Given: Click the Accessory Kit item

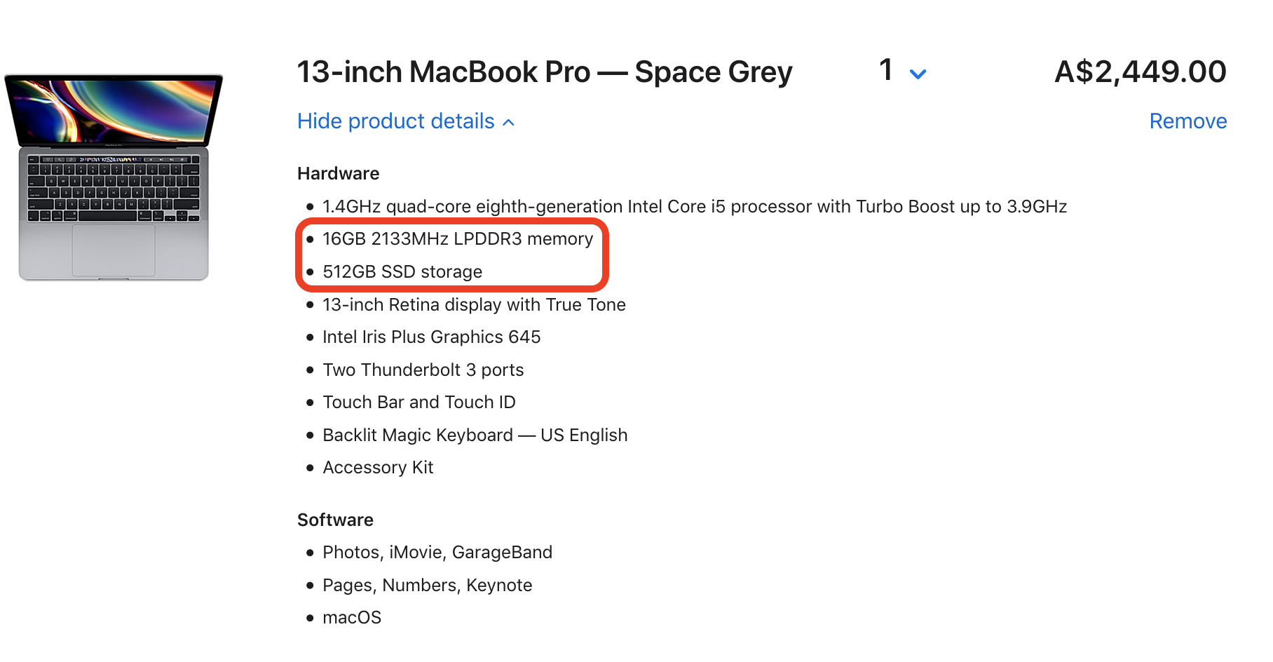Looking at the screenshot, I should click(x=378, y=468).
